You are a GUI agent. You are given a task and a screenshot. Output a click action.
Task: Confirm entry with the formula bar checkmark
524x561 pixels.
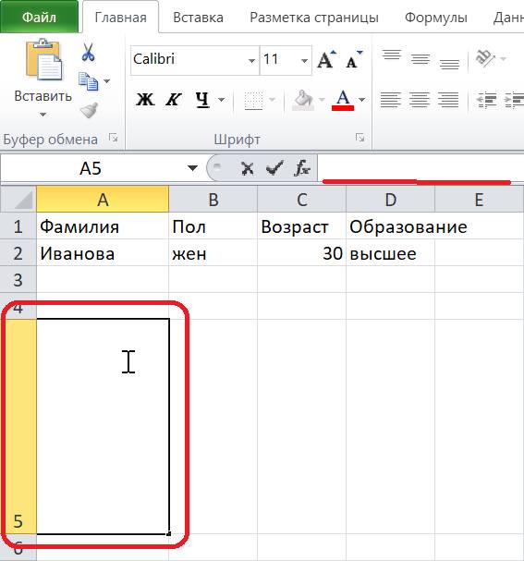274,168
